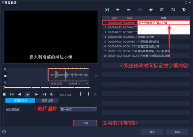The height and width of the screenshot is (137, 193).
Task: Click the merge subtitles icon
Action: pos(140,10)
